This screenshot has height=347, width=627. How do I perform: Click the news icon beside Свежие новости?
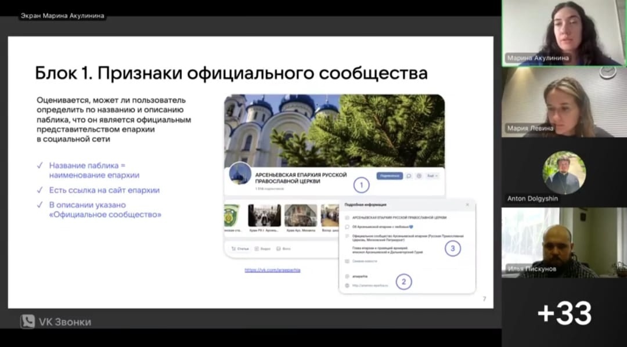click(347, 261)
